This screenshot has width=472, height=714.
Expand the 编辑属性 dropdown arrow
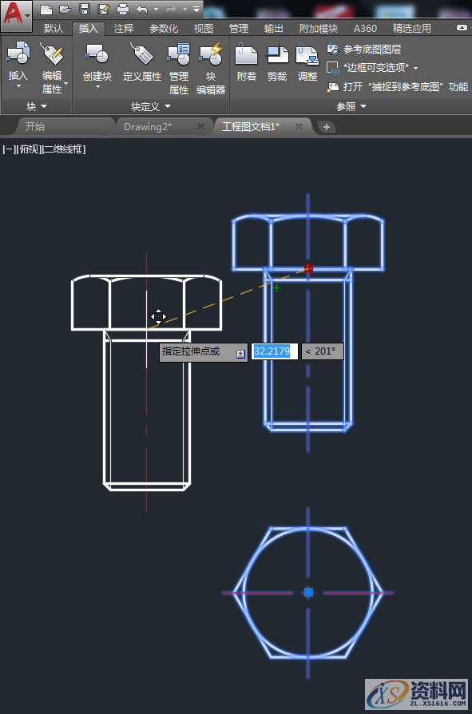tap(66, 83)
